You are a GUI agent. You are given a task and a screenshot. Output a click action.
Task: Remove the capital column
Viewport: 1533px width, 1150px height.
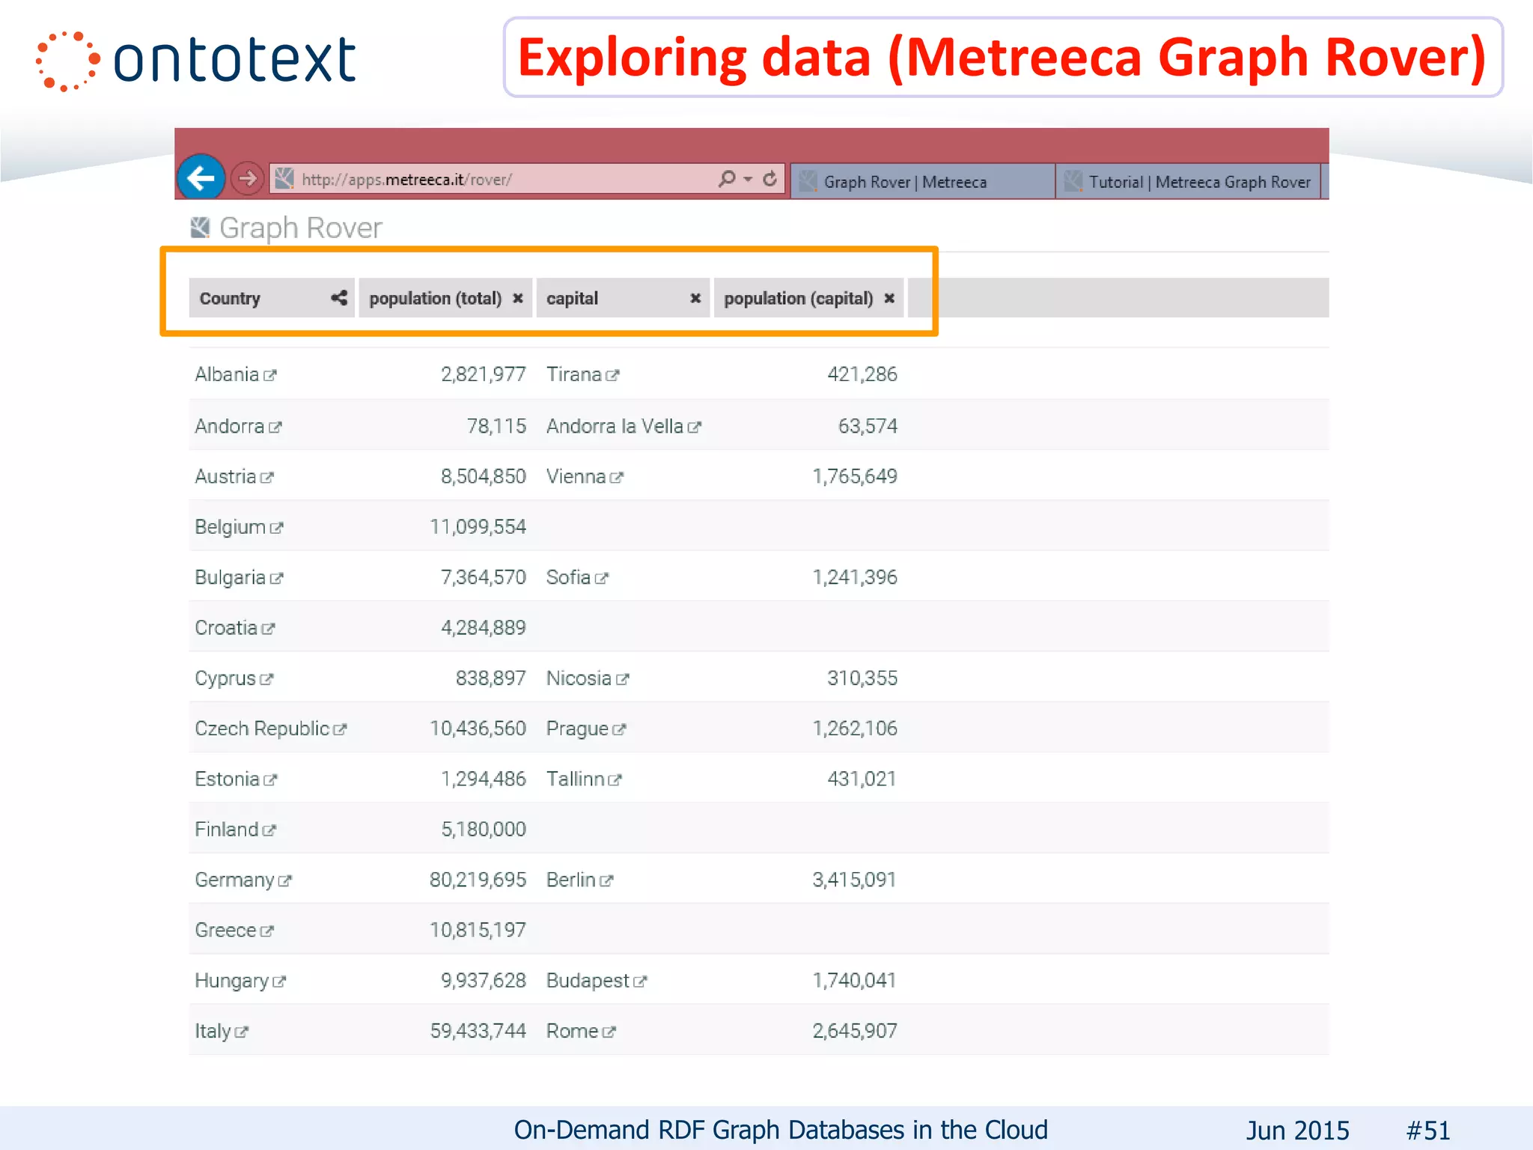tap(695, 298)
